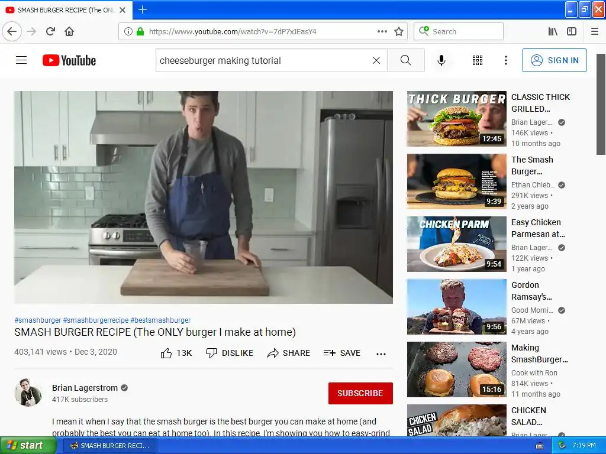
Task: Open the YouTube apps grid icon
Action: (x=478, y=60)
